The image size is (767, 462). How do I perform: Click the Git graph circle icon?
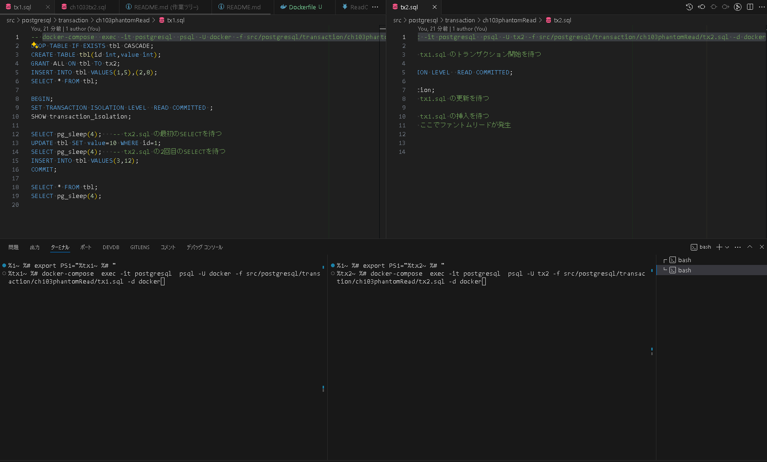tap(738, 7)
